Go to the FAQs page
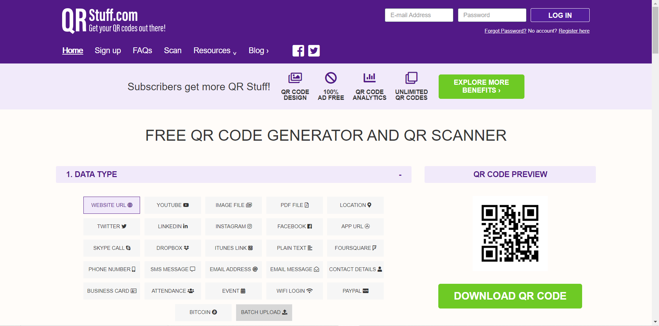The width and height of the screenshot is (659, 326). (x=142, y=51)
